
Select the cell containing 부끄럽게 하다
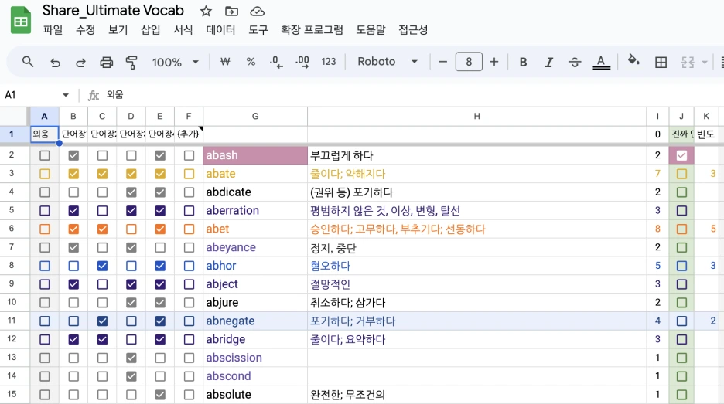click(477, 155)
